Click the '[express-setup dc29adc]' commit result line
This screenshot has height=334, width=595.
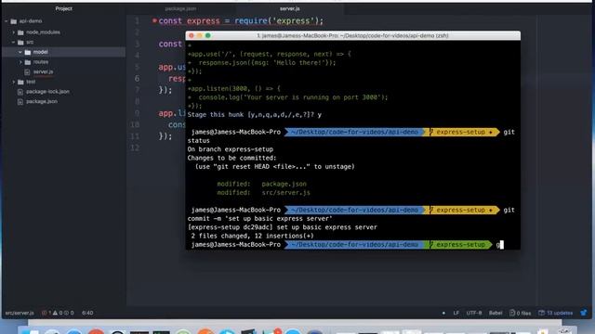pyautogui.click(x=283, y=227)
